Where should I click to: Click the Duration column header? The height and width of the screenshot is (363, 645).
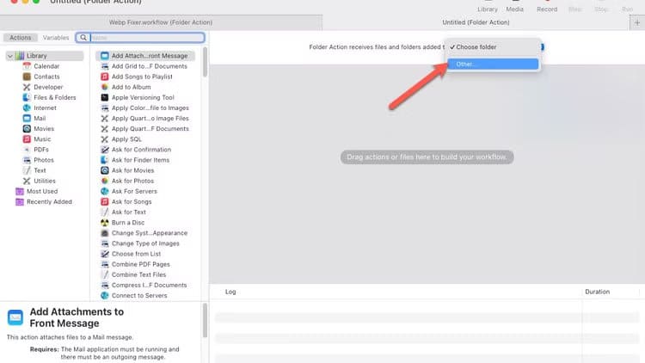[x=598, y=292]
